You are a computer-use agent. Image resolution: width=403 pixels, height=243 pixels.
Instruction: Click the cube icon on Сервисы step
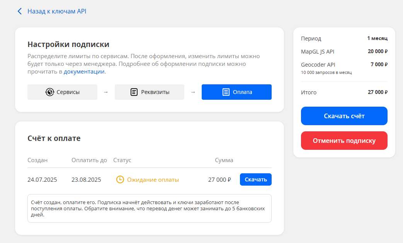click(x=49, y=92)
